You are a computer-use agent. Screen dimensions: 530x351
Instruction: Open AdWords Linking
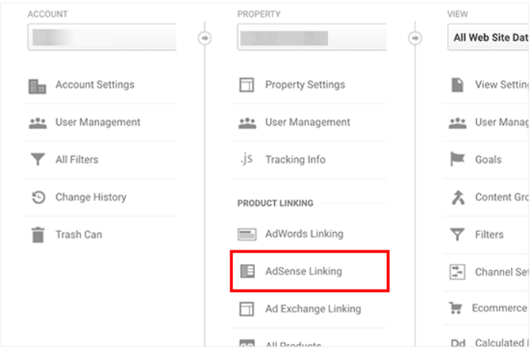304,234
